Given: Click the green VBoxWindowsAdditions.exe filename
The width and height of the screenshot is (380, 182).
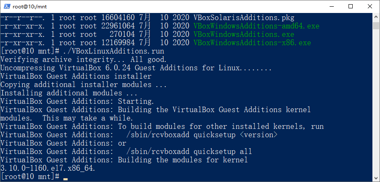Looking at the screenshot, I should pos(244,34).
